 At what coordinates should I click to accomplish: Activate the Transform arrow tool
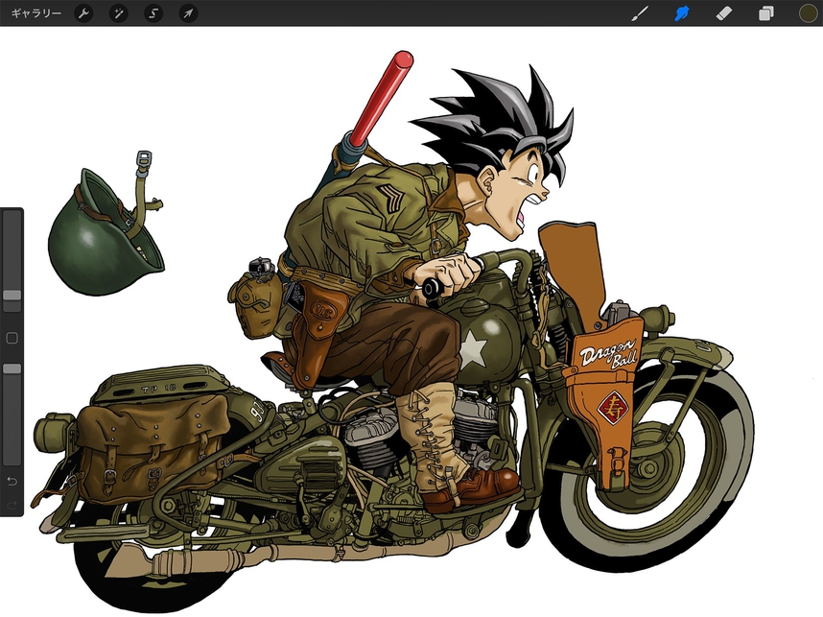tap(189, 13)
